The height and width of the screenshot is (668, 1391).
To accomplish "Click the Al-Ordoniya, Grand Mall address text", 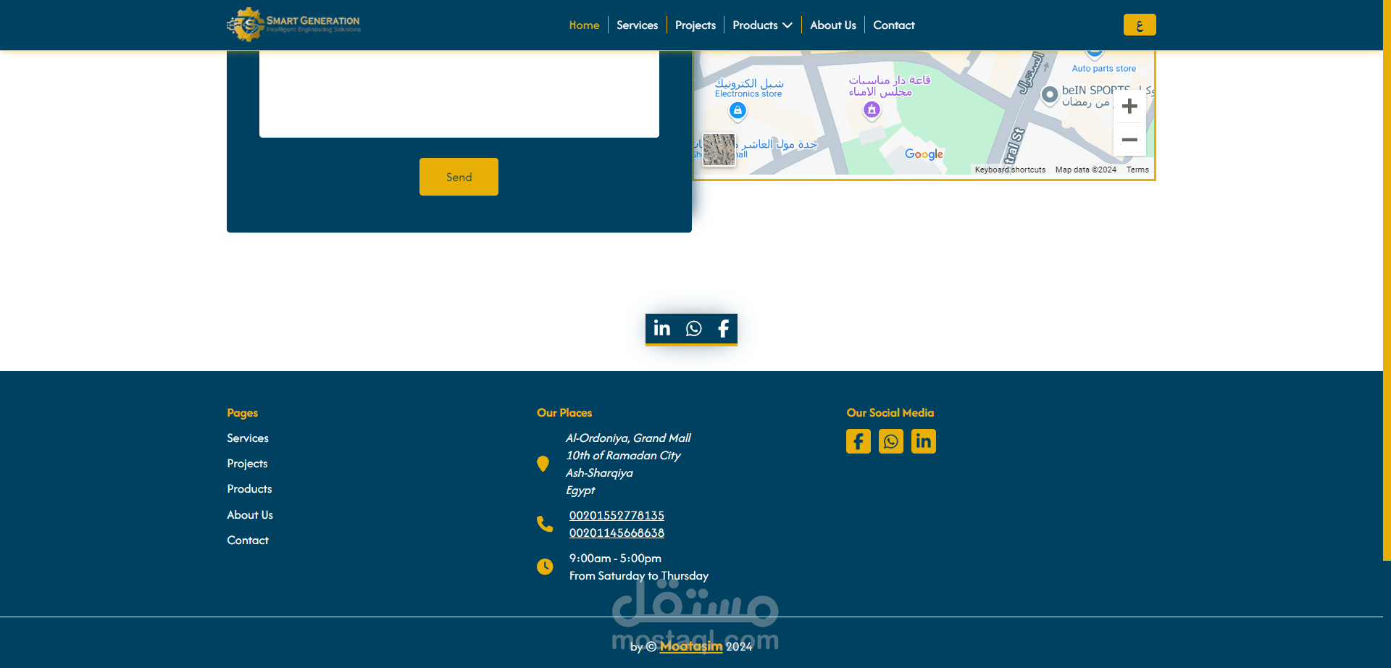I will click(628, 438).
